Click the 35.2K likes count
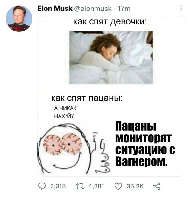Image resolution: width=191 pixels, height=197 pixels. 135,186
